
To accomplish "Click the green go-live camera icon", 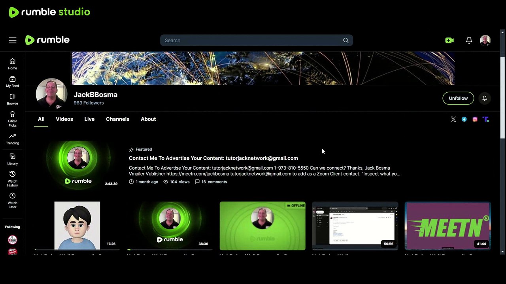I will 449,40.
